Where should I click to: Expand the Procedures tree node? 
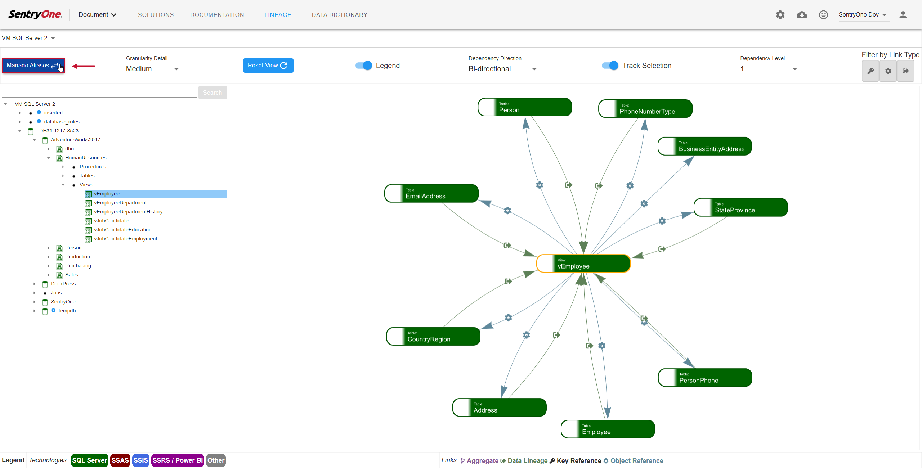[63, 167]
